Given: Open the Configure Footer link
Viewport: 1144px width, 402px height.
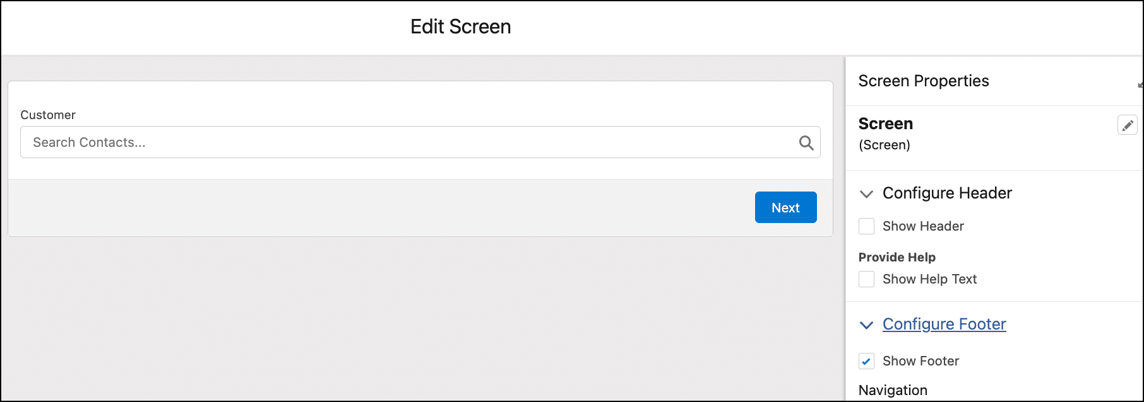Looking at the screenshot, I should pyautogui.click(x=944, y=324).
